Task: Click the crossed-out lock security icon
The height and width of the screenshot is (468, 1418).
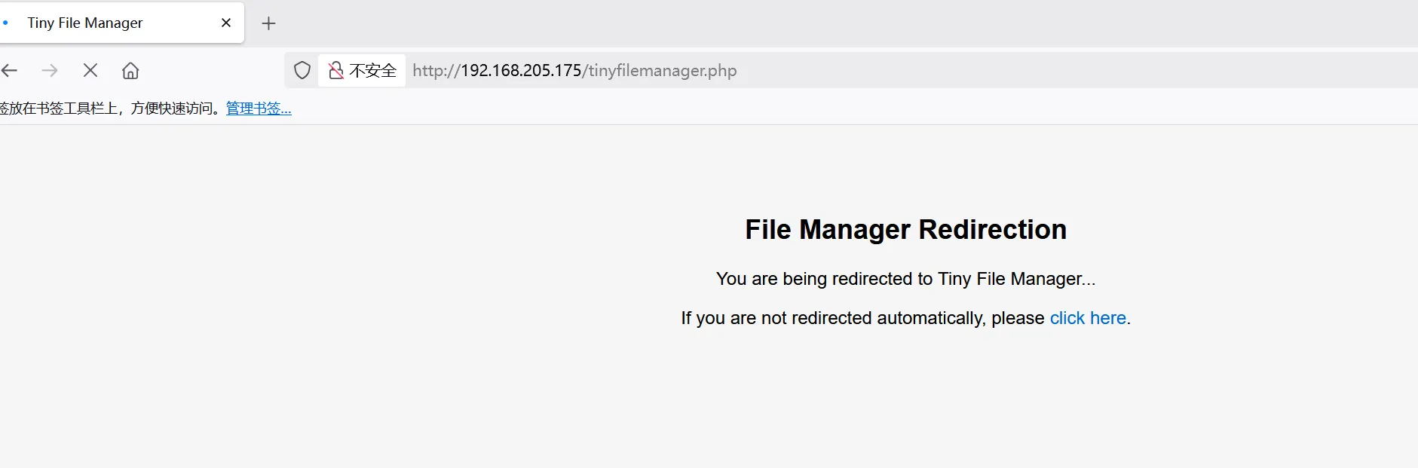Action: 336,71
